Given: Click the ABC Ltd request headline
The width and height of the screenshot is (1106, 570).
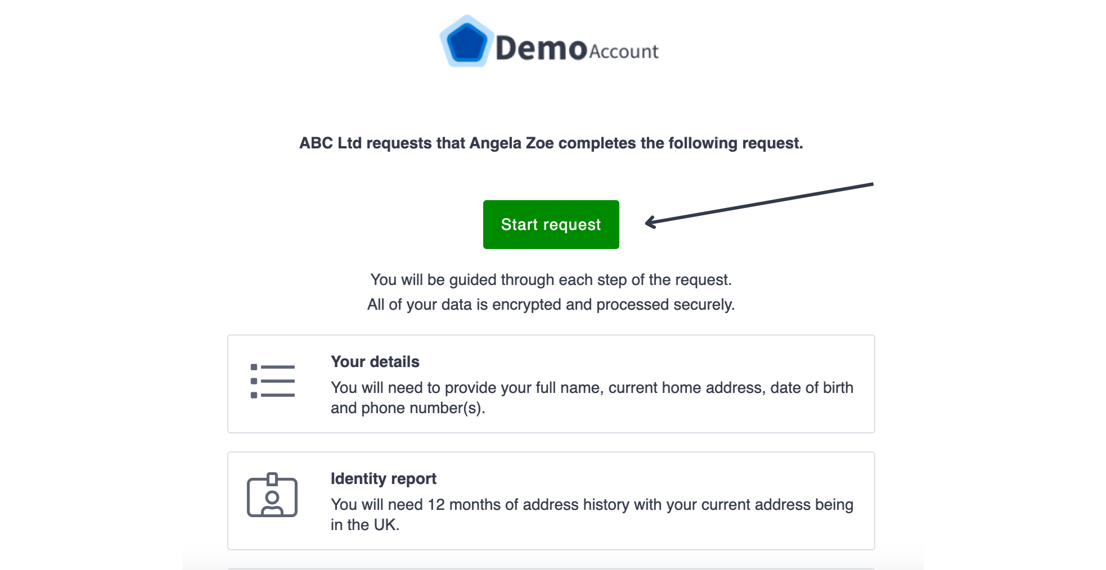Looking at the screenshot, I should point(551,143).
